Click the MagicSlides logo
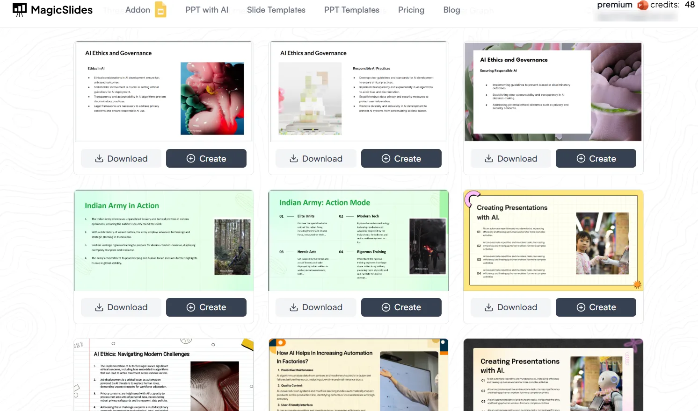This screenshot has height=411, width=698. click(52, 10)
